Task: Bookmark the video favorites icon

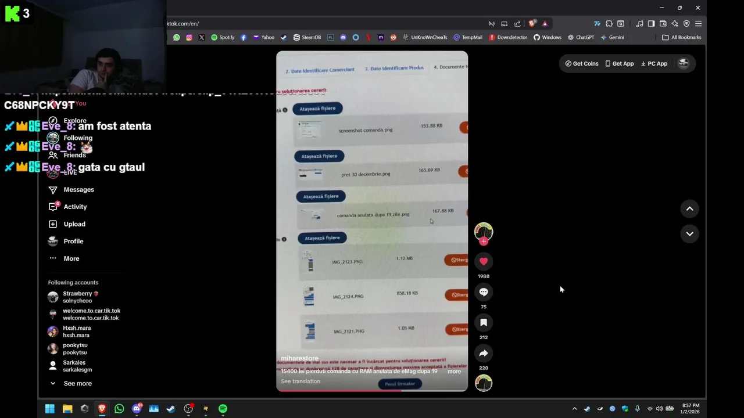Action: (484, 323)
